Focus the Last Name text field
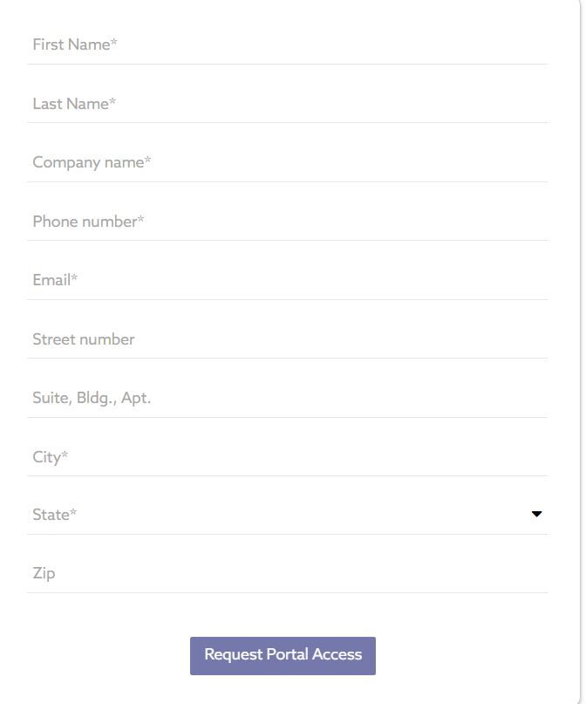Screen dimensions: 586x704 point(287,104)
